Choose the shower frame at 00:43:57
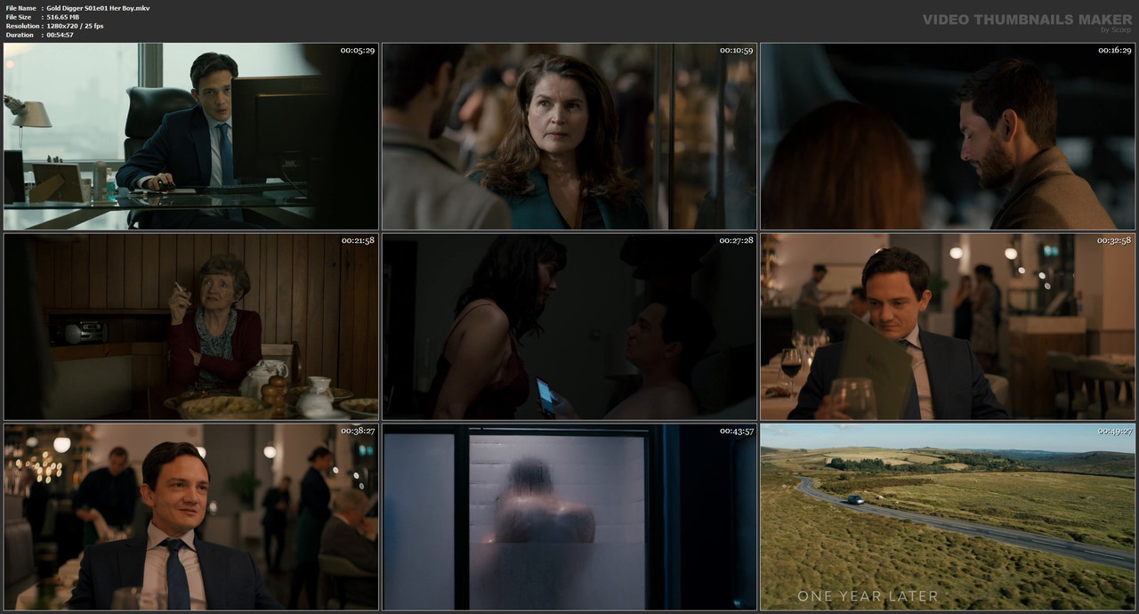The width and height of the screenshot is (1139, 614). pos(569,517)
